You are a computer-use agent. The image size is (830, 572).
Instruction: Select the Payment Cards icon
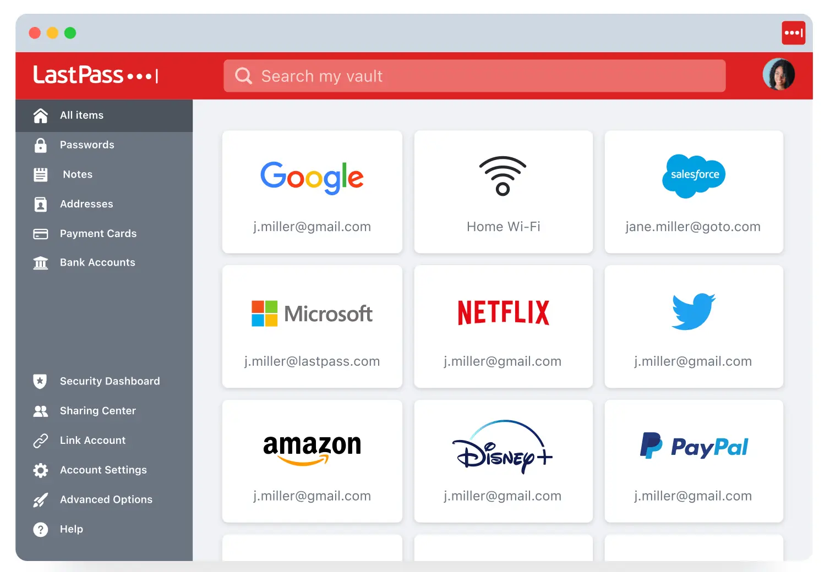coord(41,233)
